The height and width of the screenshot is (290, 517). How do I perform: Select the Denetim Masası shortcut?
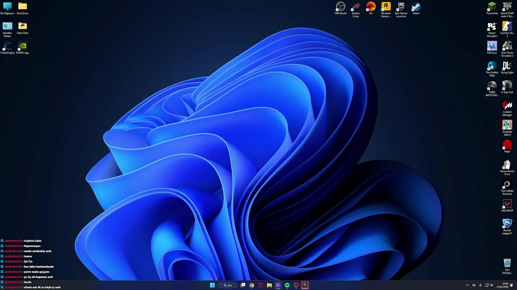point(7,29)
